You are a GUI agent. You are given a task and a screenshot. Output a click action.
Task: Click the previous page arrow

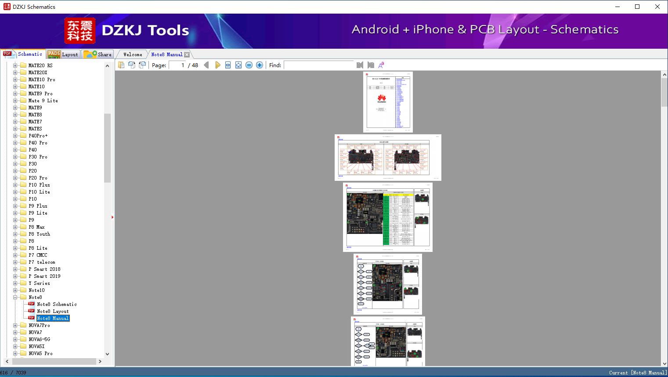[x=206, y=65]
